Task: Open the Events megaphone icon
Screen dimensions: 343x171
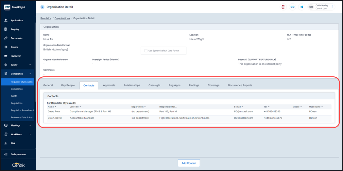Action: click(6, 47)
